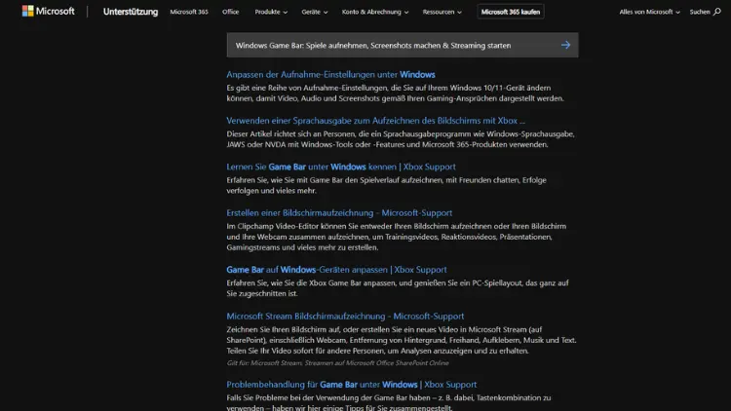
Task: Click Microsoft 365 kaufen button
Action: [511, 12]
